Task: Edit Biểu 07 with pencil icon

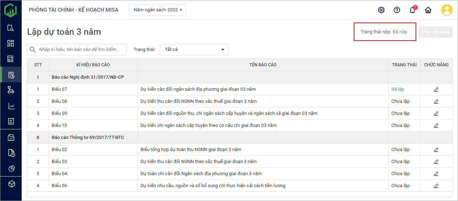Action: 436,89
